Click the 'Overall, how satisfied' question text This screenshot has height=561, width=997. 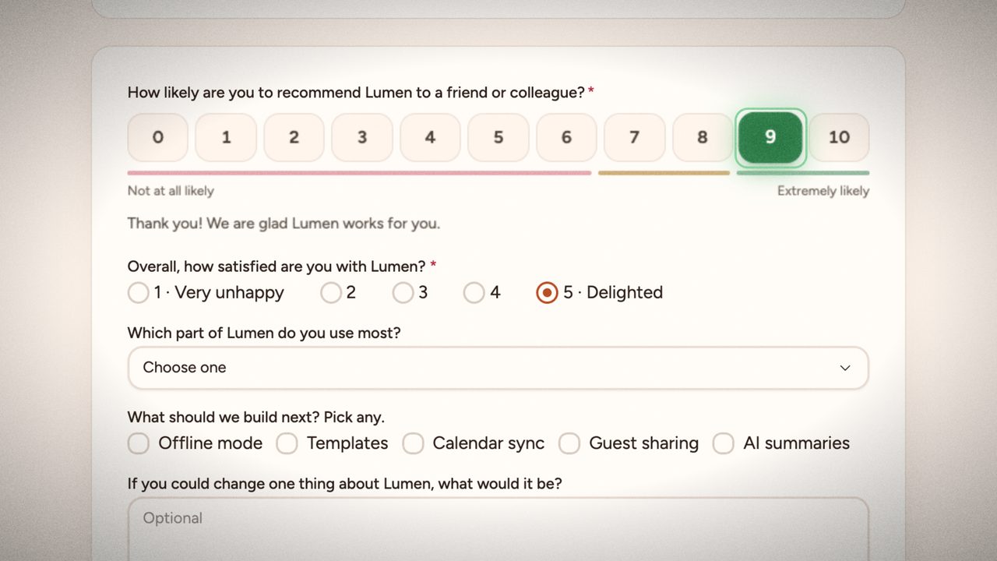[277, 266]
